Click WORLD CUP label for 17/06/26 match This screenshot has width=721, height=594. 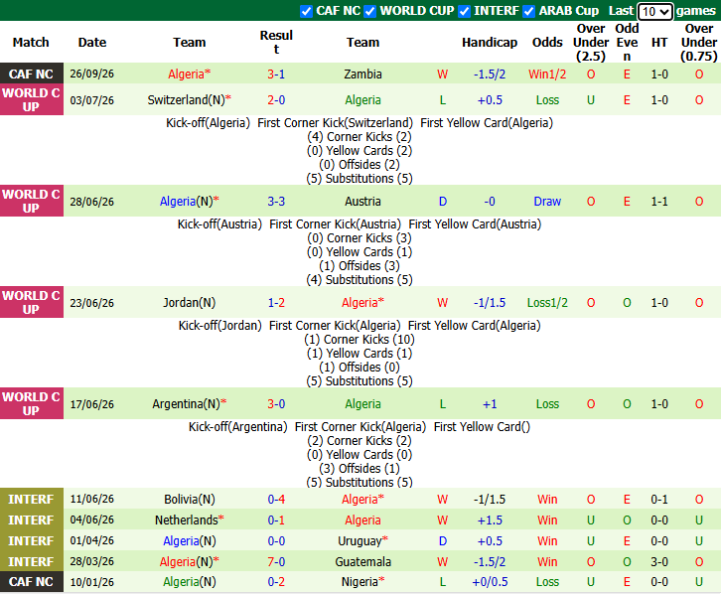tap(31, 403)
